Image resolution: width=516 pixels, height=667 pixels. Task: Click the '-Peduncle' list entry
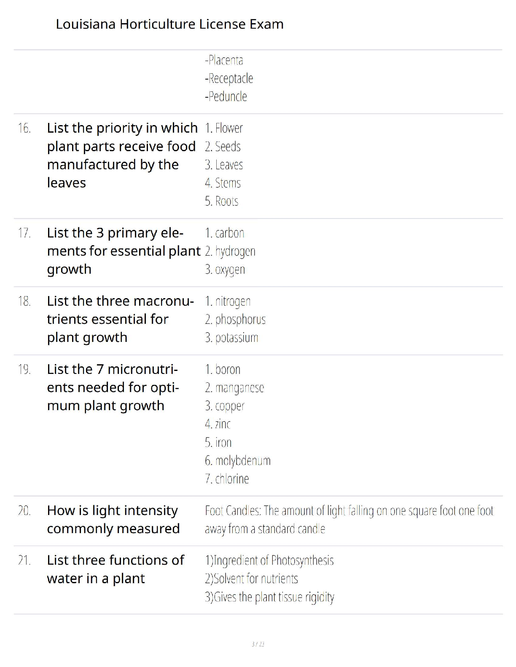click(226, 96)
